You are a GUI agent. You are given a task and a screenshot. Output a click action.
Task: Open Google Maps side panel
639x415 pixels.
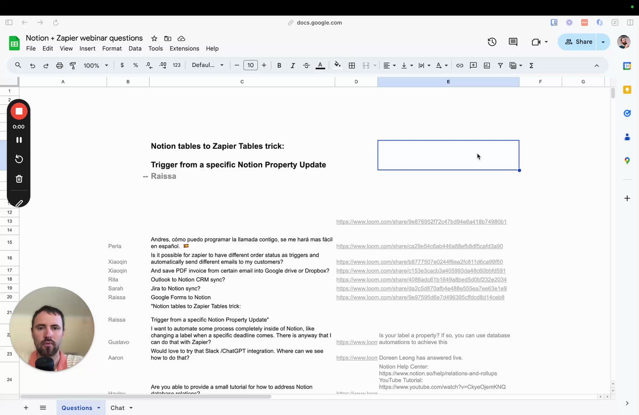[x=627, y=161]
